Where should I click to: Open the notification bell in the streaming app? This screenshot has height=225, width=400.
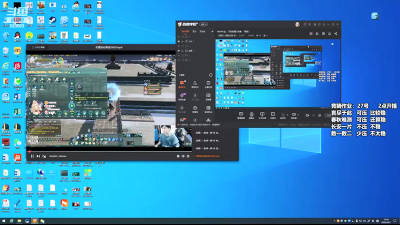click(x=329, y=33)
